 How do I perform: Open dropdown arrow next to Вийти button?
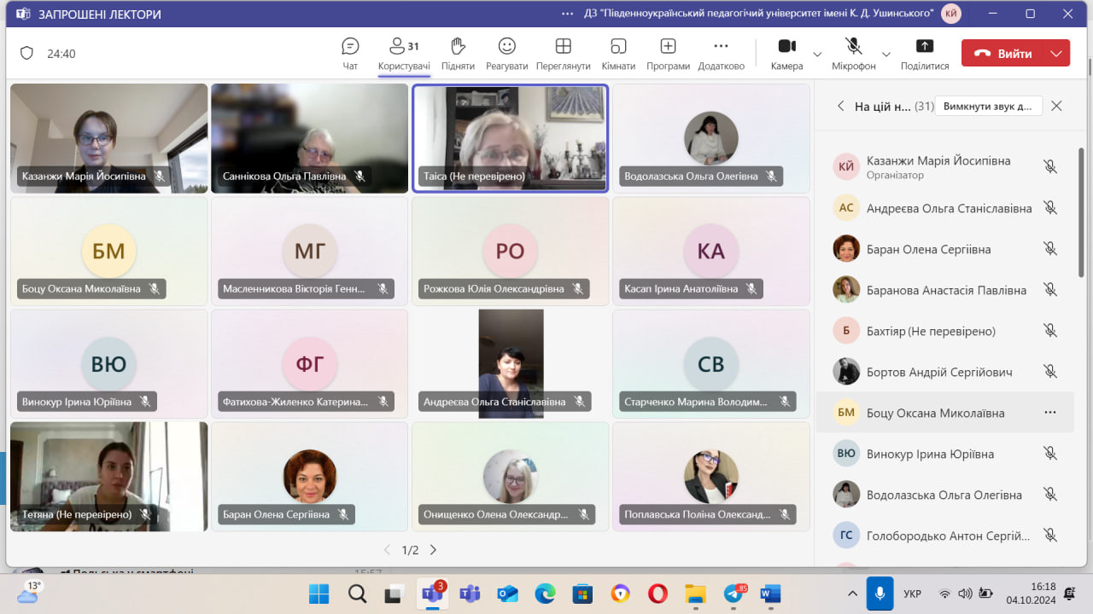(1056, 53)
